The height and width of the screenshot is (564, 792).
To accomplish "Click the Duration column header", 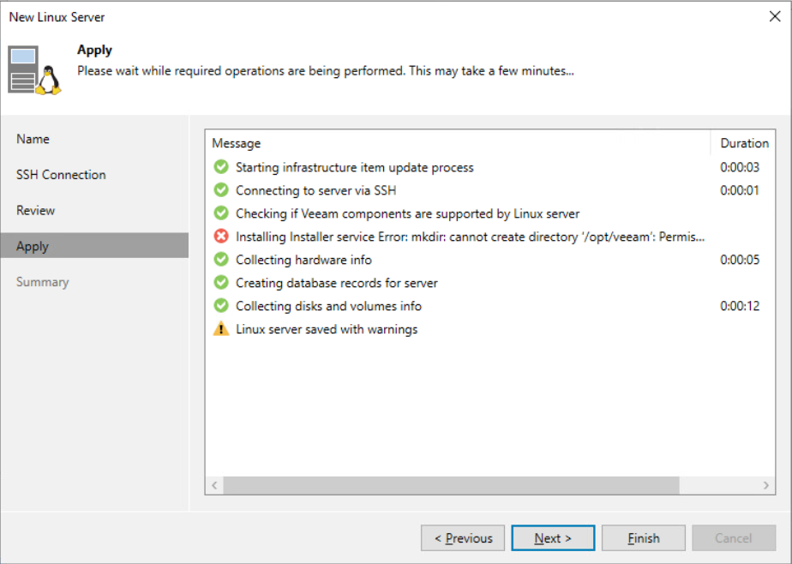I will tap(743, 143).
